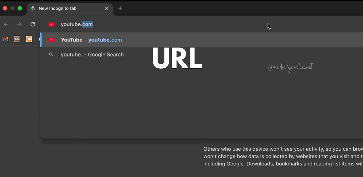This screenshot has height=177, width=363.
Task: Choose the youtube. - Google Search suggestion
Action: (x=92, y=54)
